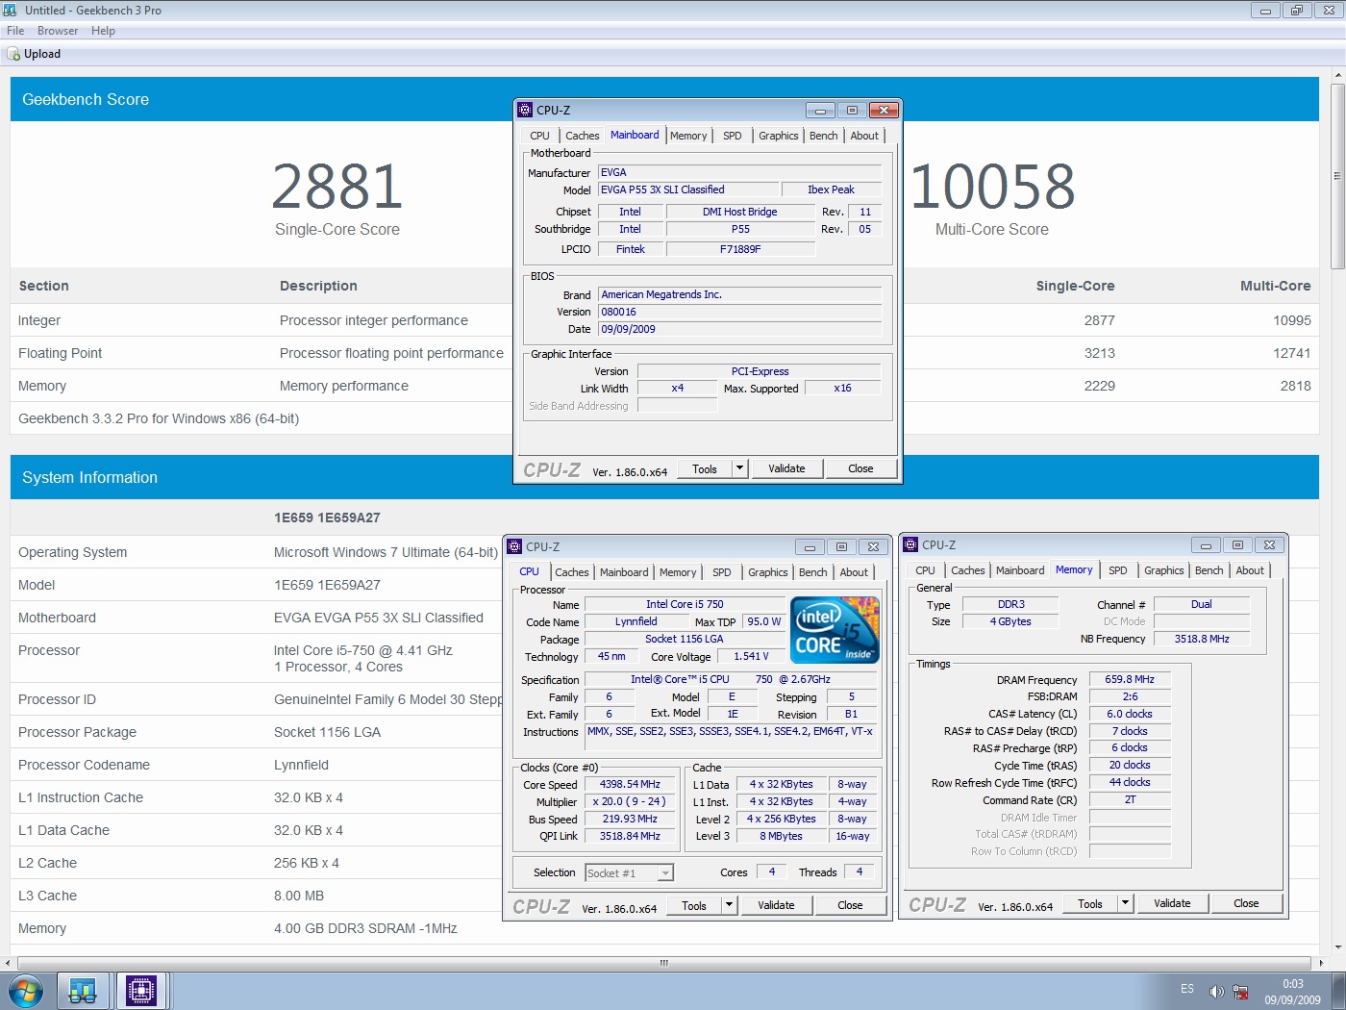The height and width of the screenshot is (1010, 1346).
Task: Open the Tools dropdown arrow in CPU window
Action: (x=729, y=905)
